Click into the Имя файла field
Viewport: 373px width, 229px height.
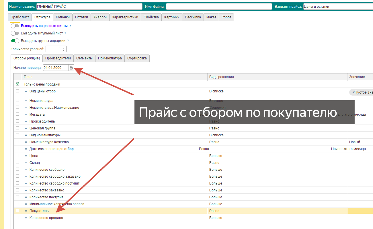coord(219,6)
